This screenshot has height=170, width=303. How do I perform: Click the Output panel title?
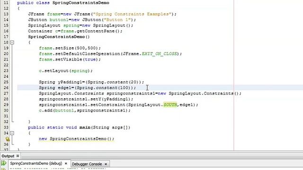click(8, 156)
